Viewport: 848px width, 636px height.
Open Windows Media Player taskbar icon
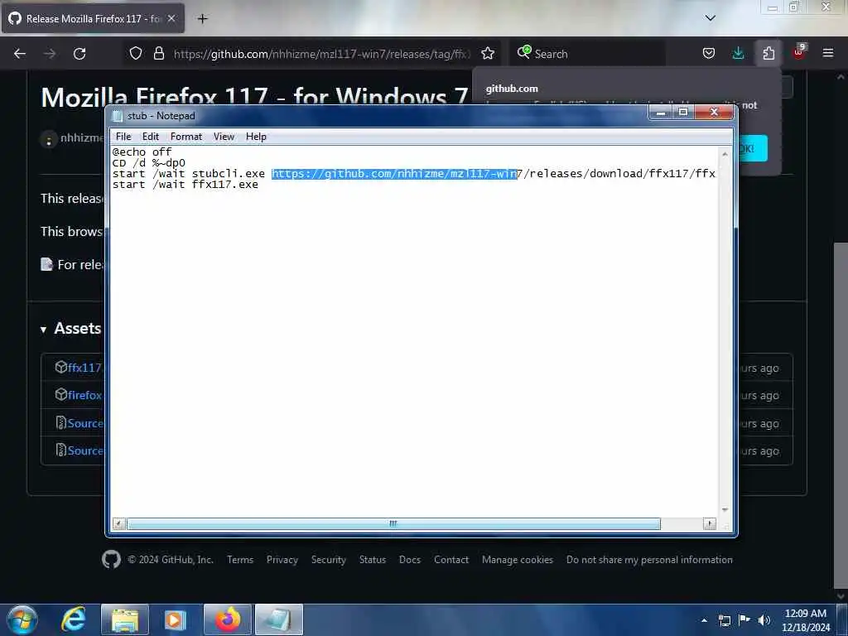pyautogui.click(x=175, y=619)
